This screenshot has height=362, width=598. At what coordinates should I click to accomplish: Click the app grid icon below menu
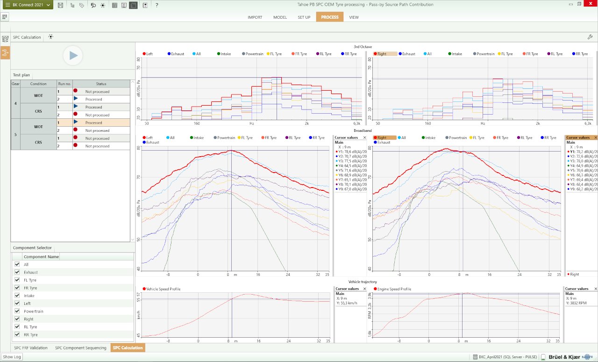click(5, 17)
